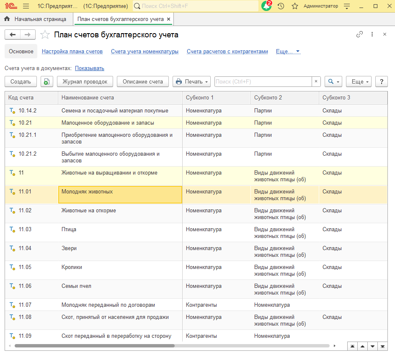Open Настройка плана счетов section

(72, 52)
